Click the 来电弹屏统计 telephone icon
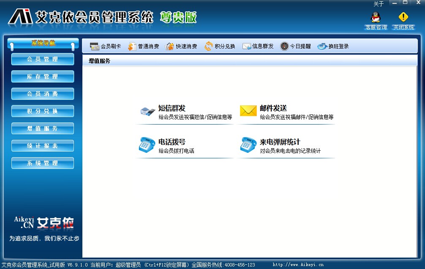This screenshot has width=425, height=269. (248, 145)
